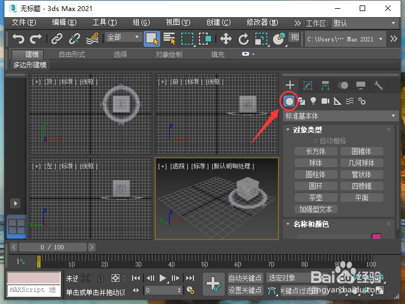405x304 pixels.
Task: Open the Modify panel tab
Action: 308,86
